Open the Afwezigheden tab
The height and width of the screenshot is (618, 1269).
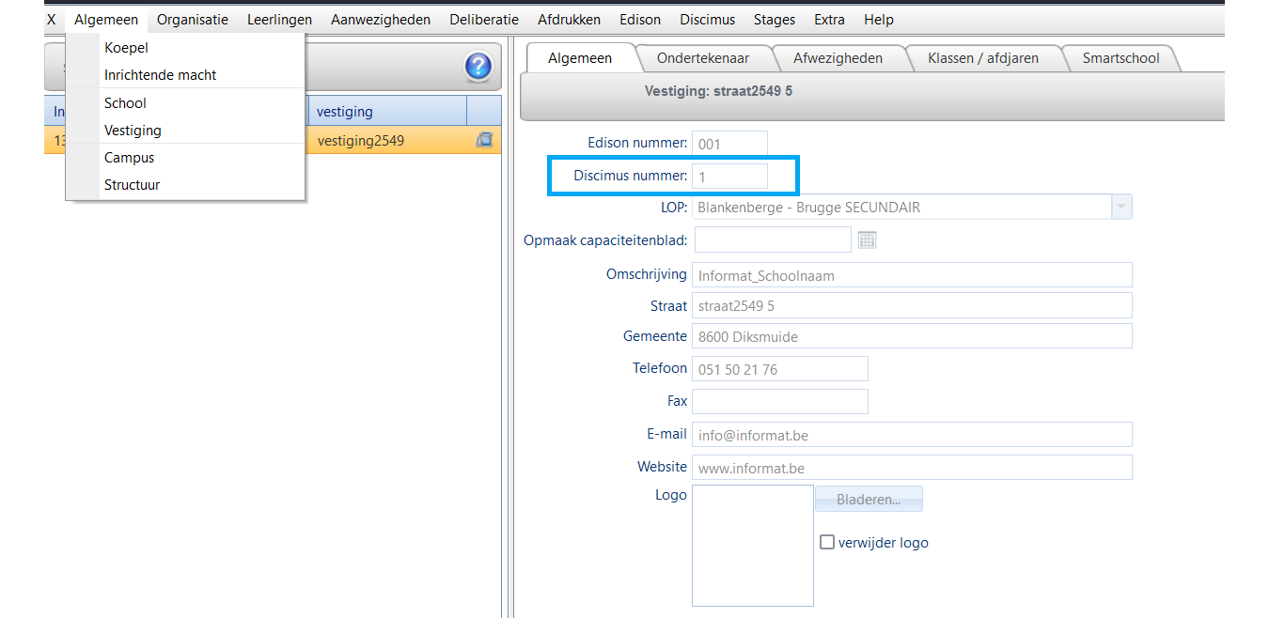point(838,58)
